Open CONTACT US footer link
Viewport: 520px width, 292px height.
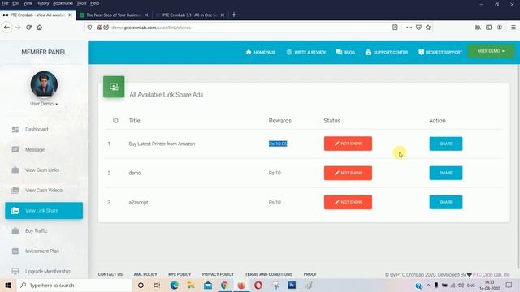[110, 274]
